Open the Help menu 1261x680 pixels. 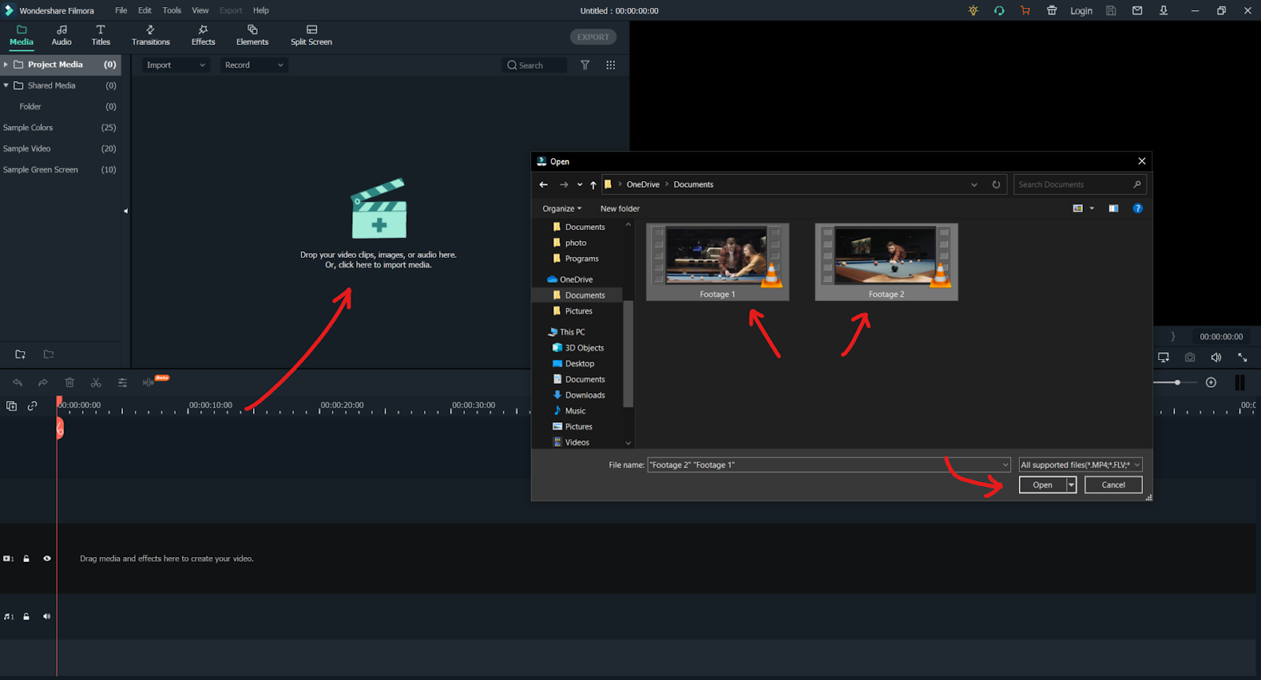click(261, 10)
